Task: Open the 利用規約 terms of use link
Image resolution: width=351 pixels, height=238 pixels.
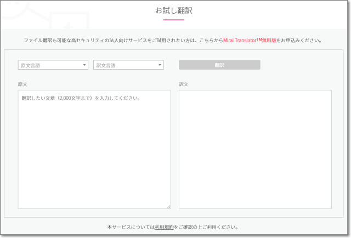Action: (x=164, y=227)
